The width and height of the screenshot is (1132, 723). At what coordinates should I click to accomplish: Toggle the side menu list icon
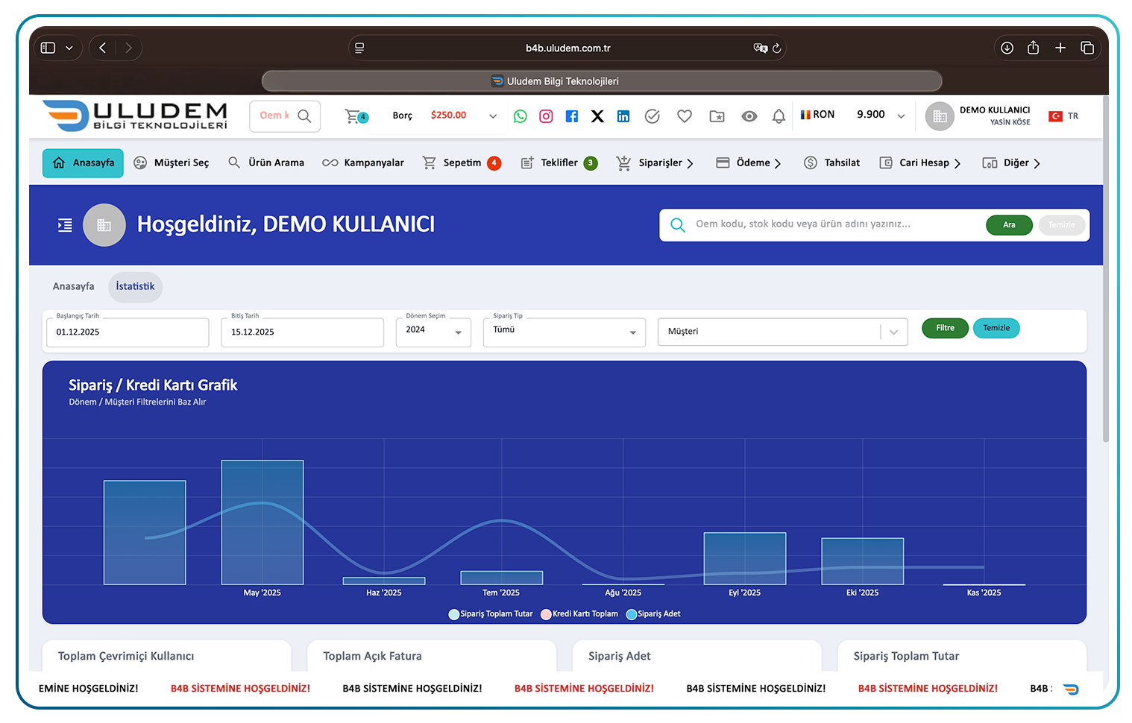click(66, 225)
